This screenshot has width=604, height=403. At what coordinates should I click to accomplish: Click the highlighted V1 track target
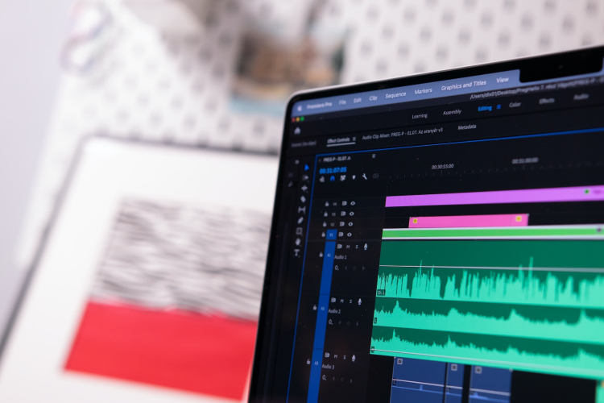(x=331, y=235)
